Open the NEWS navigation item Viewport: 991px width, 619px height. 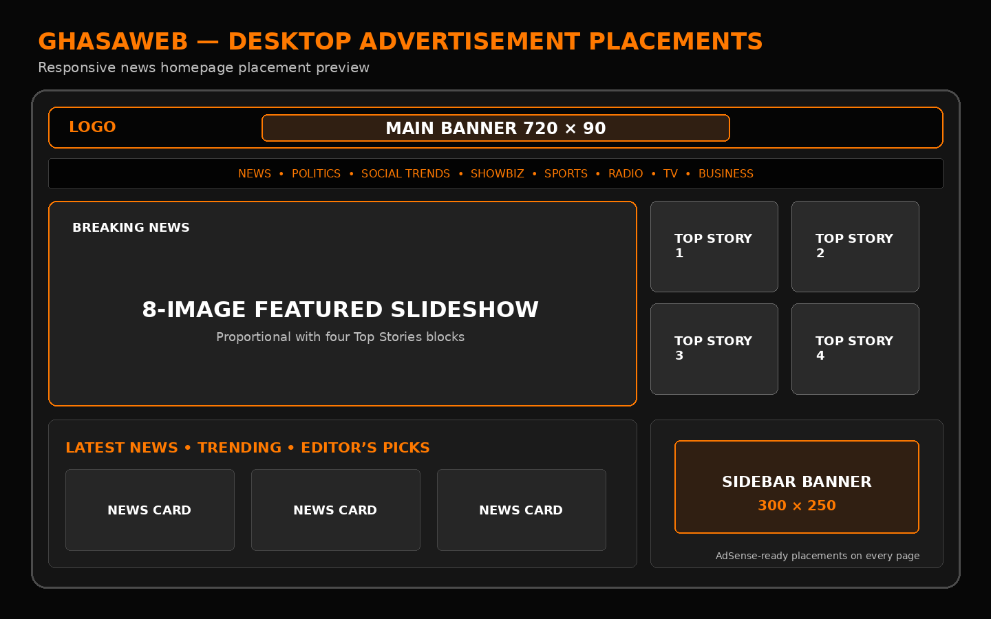tap(255, 174)
